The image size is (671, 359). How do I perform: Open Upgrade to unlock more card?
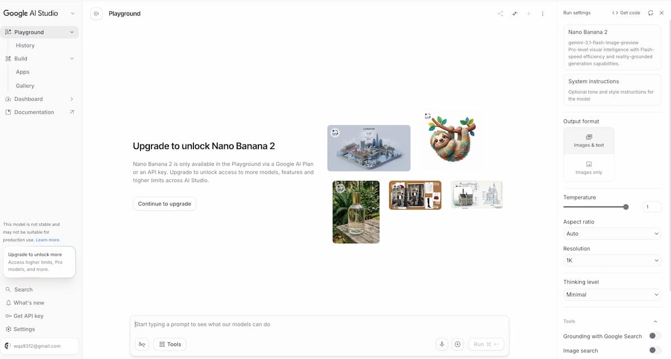pyautogui.click(x=39, y=262)
